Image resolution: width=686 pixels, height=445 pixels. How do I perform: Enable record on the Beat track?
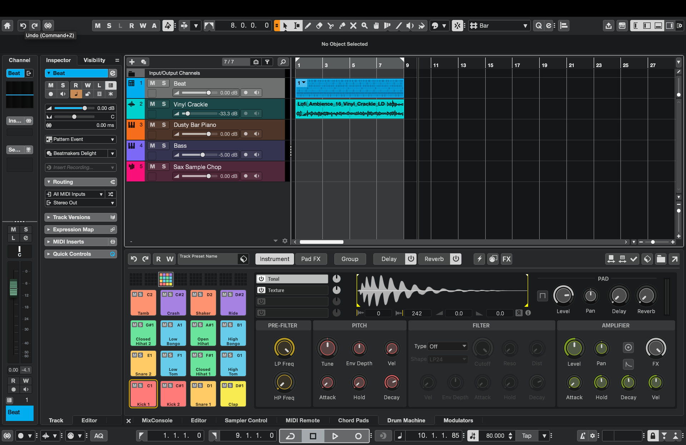246,93
